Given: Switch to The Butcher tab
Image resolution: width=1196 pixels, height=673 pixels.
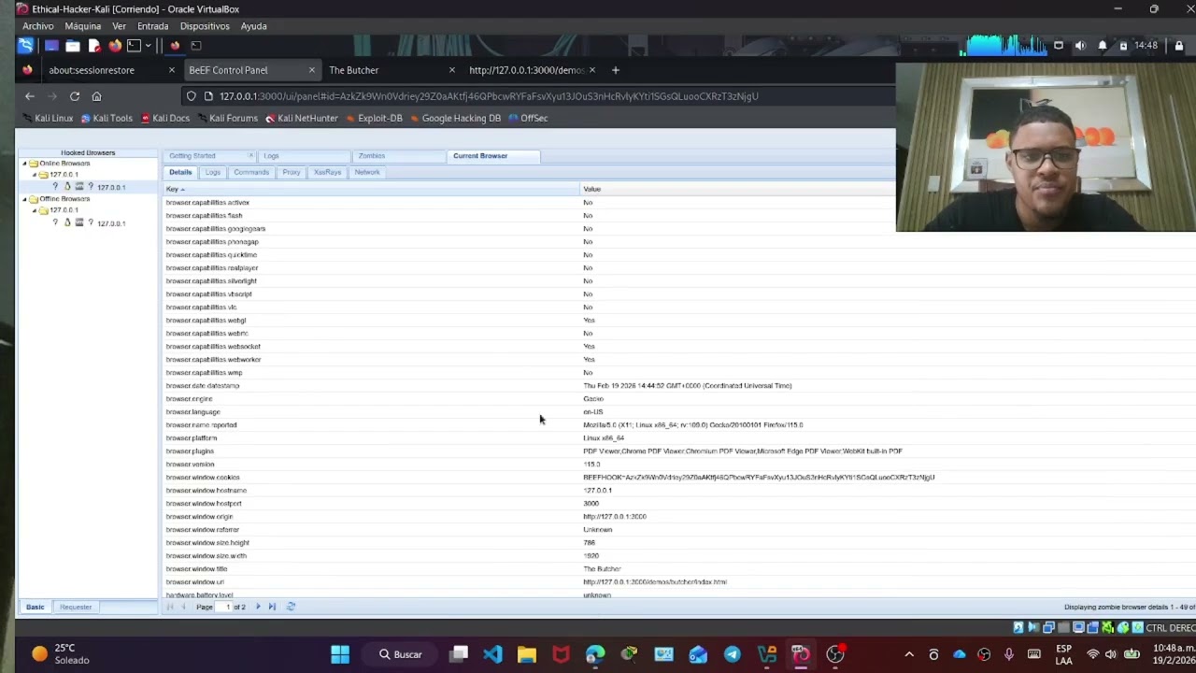Looking at the screenshot, I should [x=383, y=70].
